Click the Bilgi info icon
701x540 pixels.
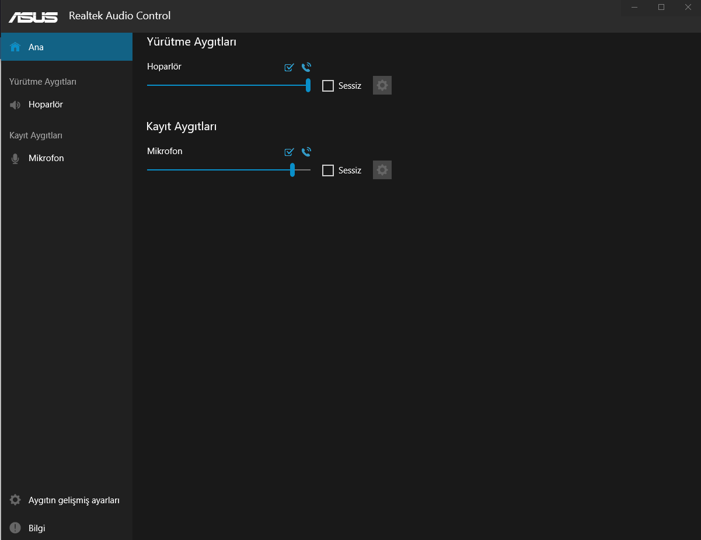pyautogui.click(x=15, y=528)
